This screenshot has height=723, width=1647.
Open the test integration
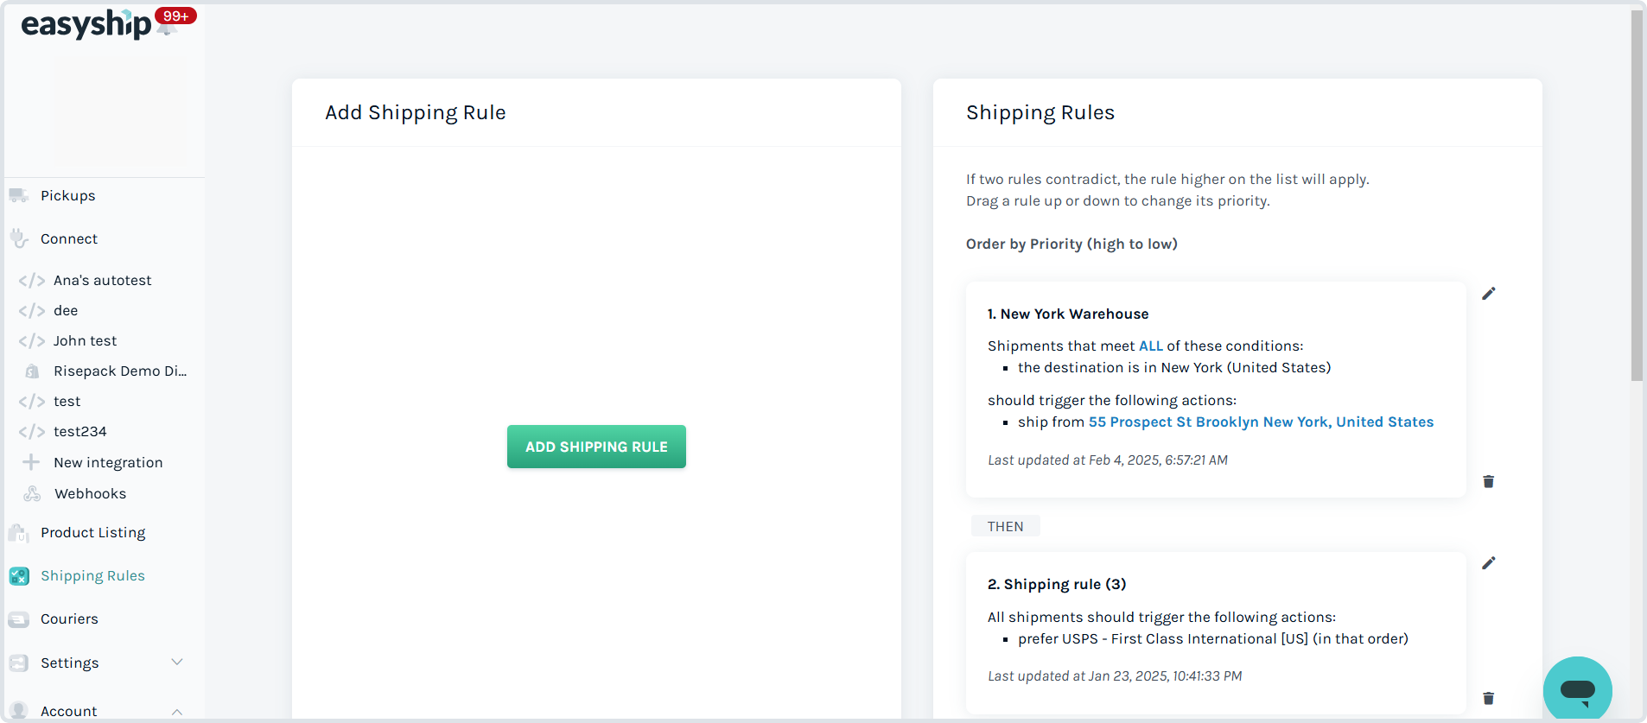point(67,401)
